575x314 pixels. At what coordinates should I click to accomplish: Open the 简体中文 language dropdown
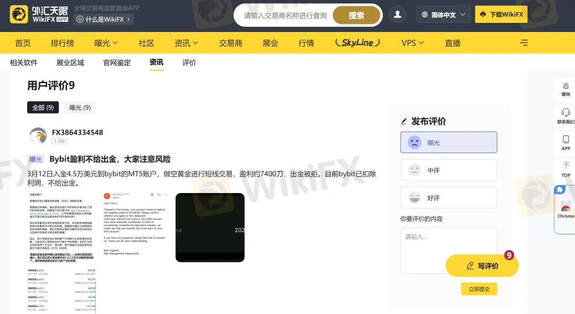(x=443, y=14)
